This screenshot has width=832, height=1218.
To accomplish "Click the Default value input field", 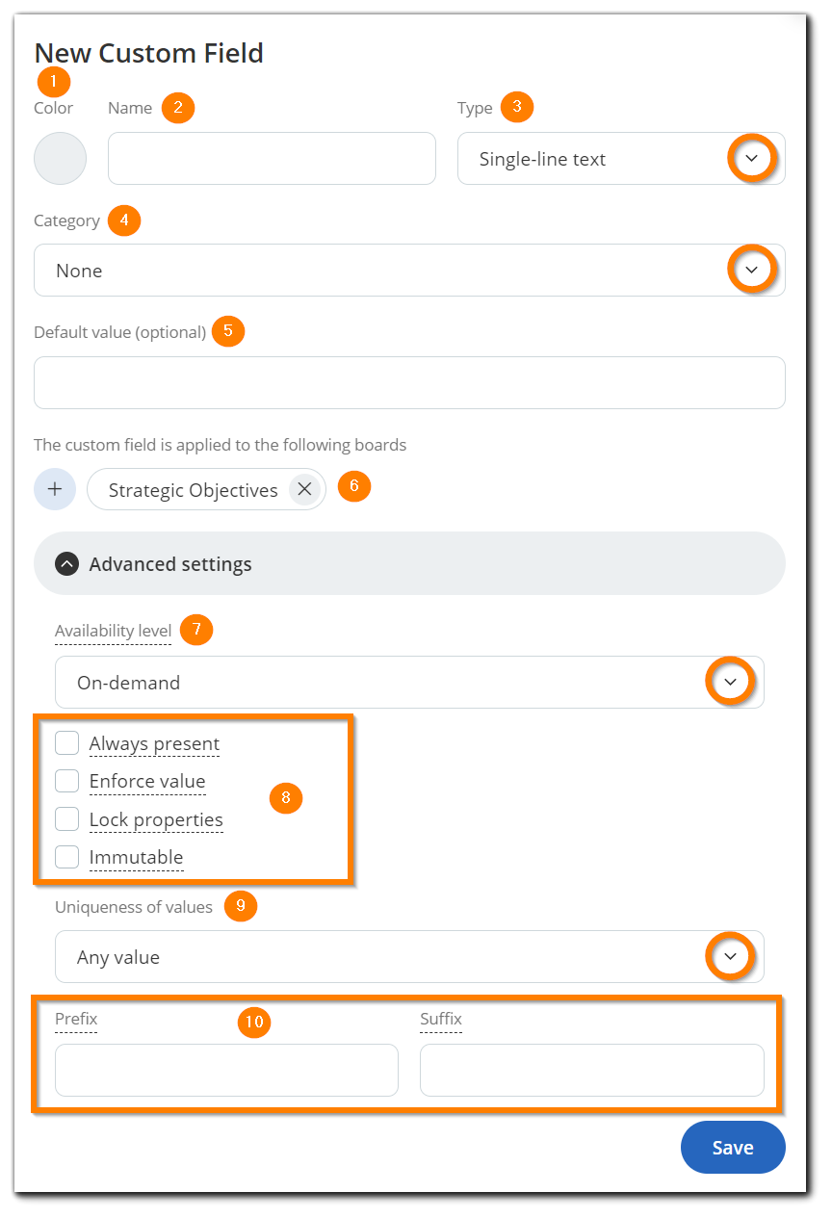I will tap(409, 382).
